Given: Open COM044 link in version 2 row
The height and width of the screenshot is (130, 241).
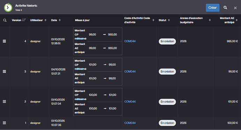Looking at the screenshot, I should pos(130,102).
